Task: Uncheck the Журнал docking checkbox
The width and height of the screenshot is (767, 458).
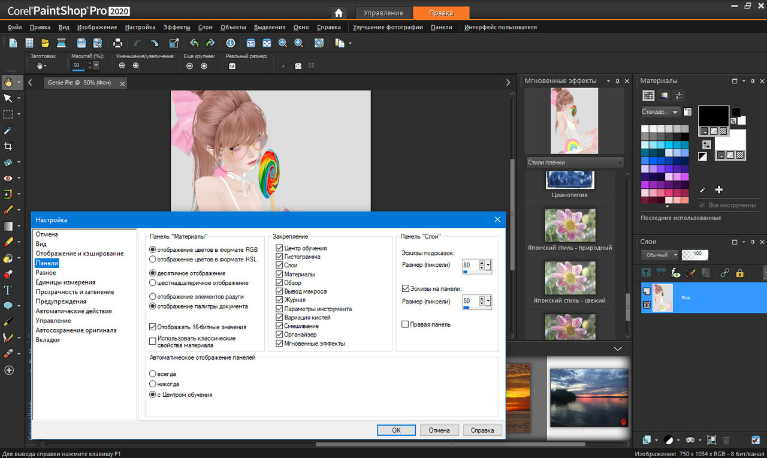Action: (x=279, y=300)
